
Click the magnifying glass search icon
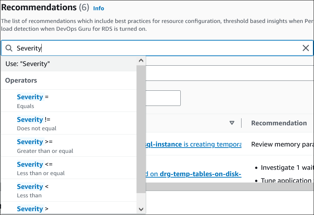coord(9,48)
